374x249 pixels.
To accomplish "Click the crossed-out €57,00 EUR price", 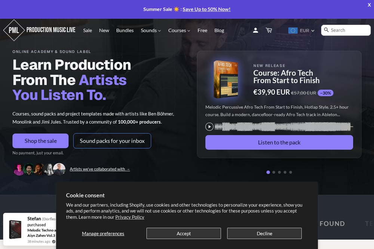I will point(304,93).
